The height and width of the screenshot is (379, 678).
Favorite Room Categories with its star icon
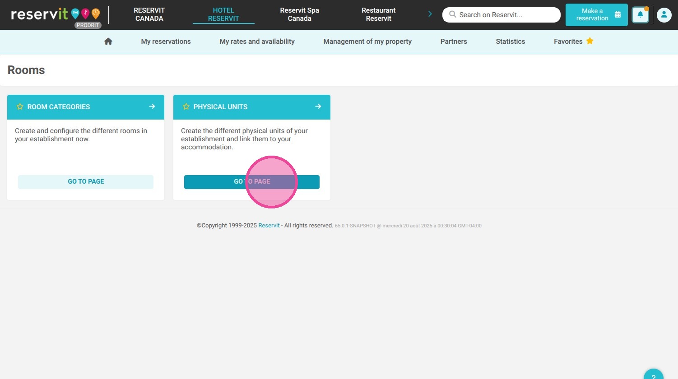20,107
